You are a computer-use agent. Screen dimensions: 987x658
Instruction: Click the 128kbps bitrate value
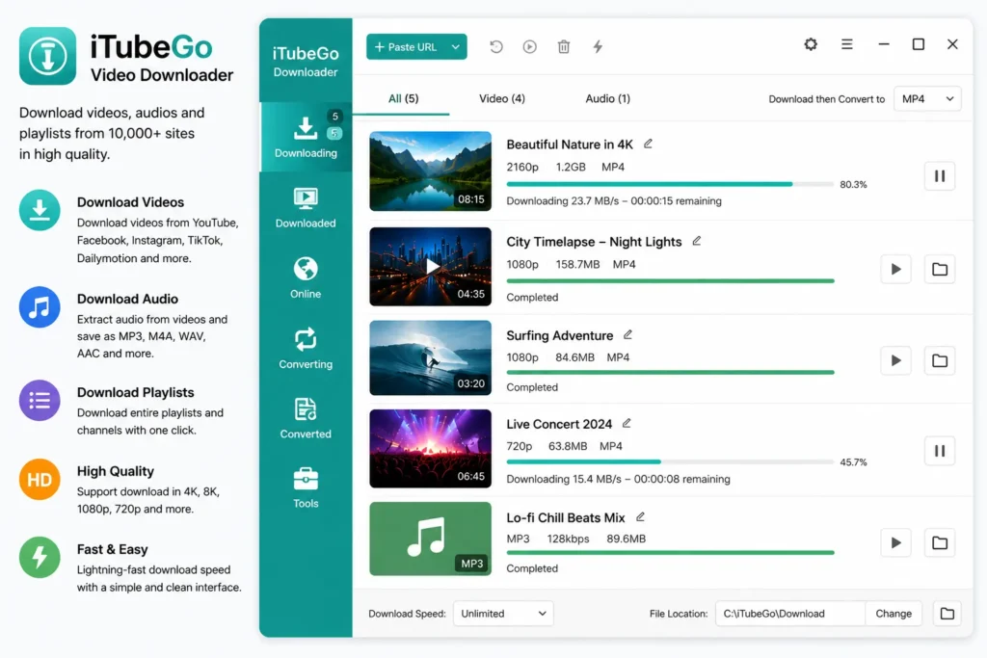569,540
